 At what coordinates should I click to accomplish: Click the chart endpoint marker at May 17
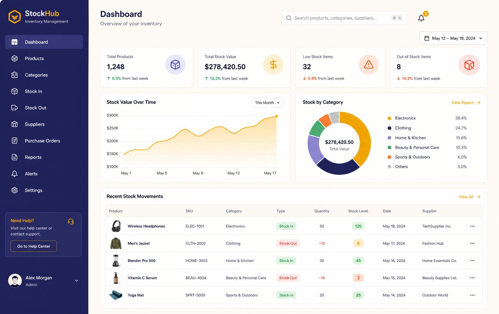(x=276, y=116)
